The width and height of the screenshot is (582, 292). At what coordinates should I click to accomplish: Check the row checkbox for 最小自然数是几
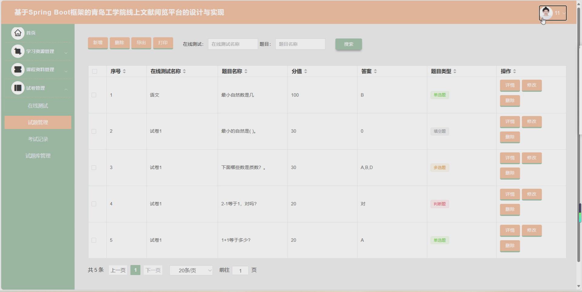pos(94,95)
